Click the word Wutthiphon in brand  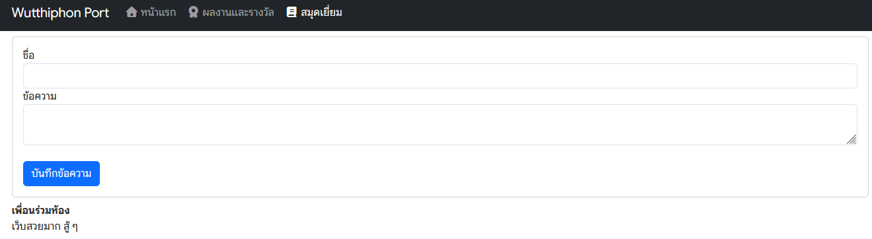[x=46, y=13]
